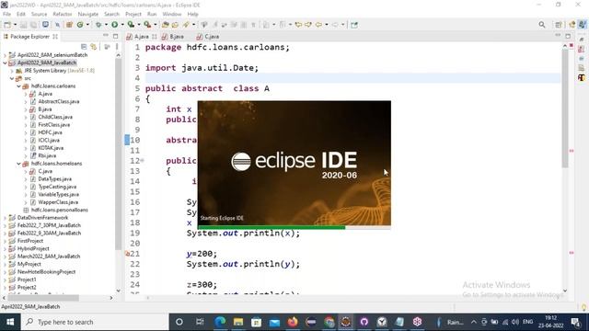
Task: Select hdfc.loans.personalloans package
Action: point(59,210)
